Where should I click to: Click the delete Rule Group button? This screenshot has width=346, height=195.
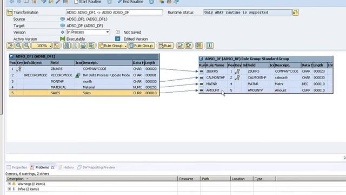[141, 45]
